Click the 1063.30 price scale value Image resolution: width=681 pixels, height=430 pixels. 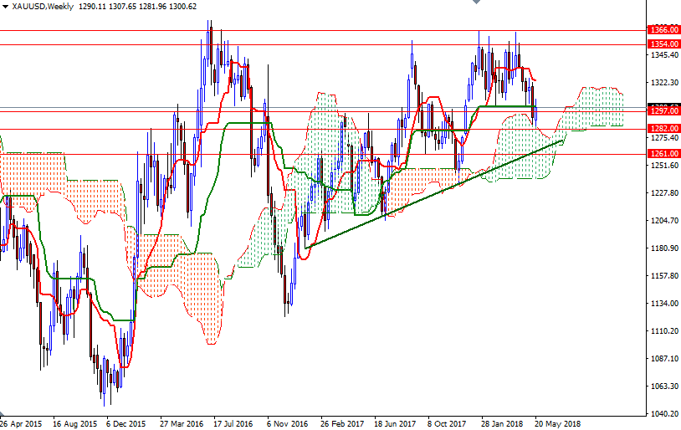click(664, 386)
